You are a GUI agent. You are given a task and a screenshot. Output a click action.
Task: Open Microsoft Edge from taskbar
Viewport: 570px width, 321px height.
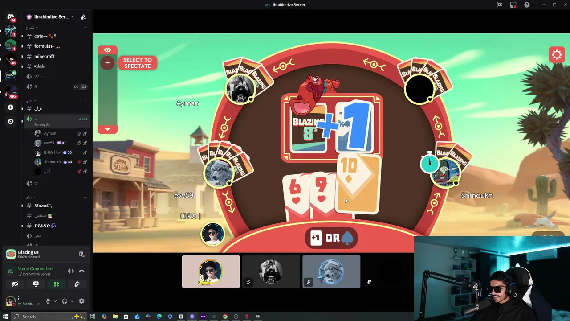(159, 317)
